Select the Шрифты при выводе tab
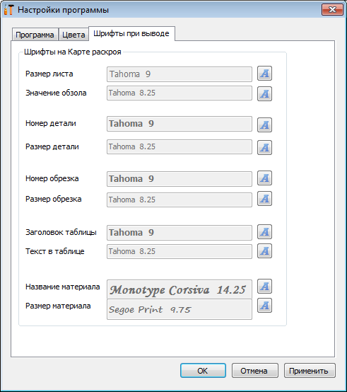The height and width of the screenshot is (392, 347). 131,33
